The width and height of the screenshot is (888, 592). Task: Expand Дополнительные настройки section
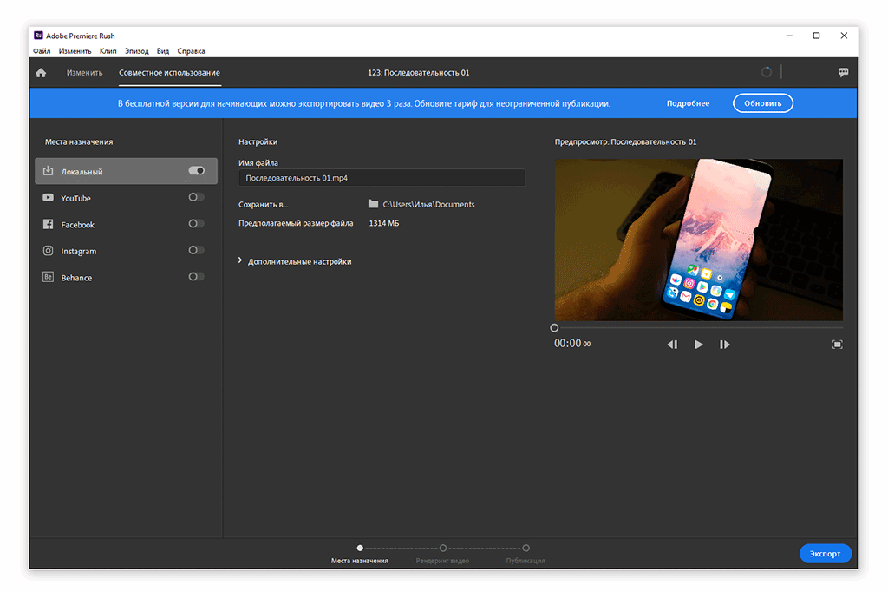[x=295, y=261]
